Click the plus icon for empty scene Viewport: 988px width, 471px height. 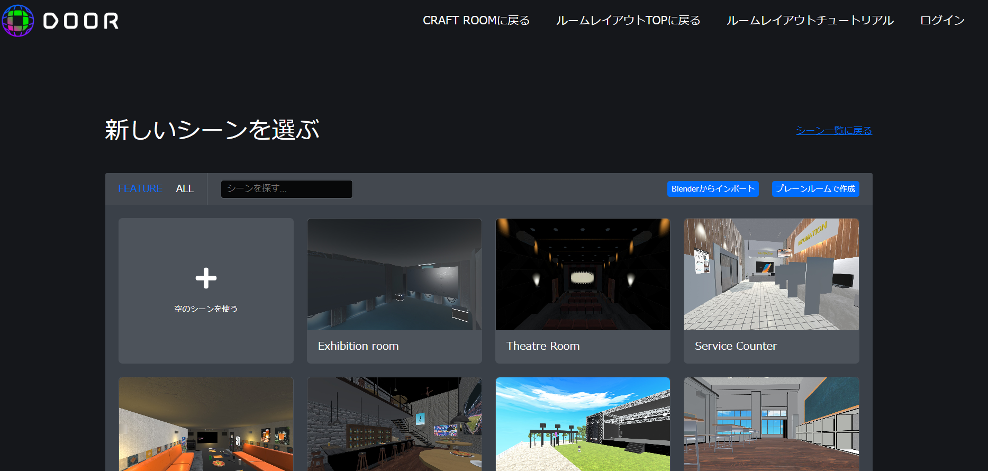(206, 278)
